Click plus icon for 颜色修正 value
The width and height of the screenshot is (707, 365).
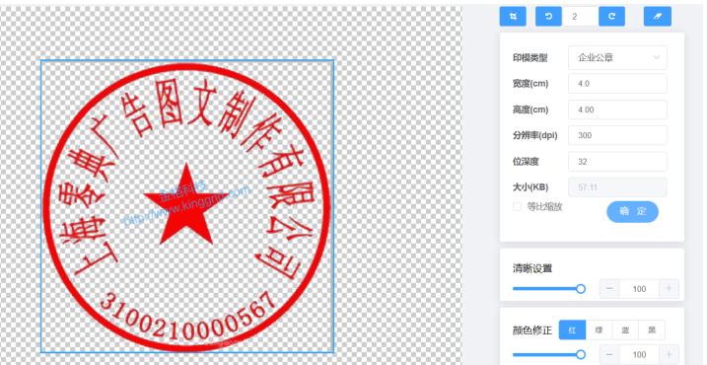pyautogui.click(x=670, y=354)
